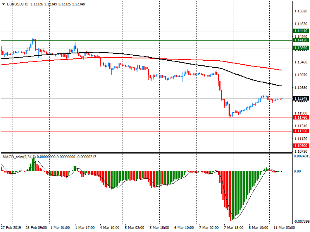Click the 1 Mar 17:00 time label
Viewport: 310px width, 232px height.
(85, 227)
